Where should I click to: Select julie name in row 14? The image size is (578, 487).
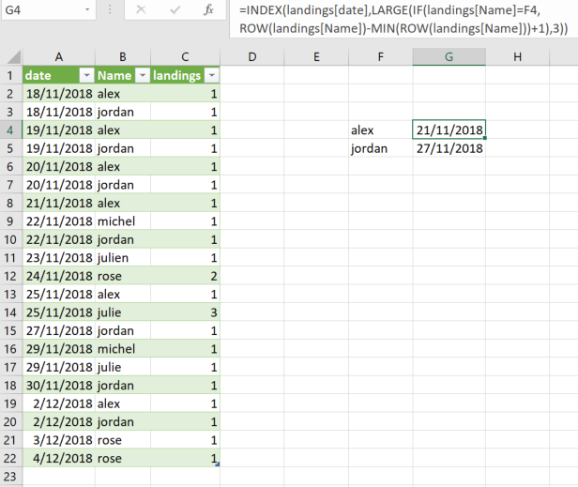point(123,312)
